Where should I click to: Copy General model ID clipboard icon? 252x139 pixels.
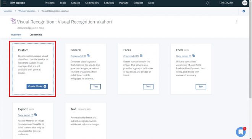88,56
